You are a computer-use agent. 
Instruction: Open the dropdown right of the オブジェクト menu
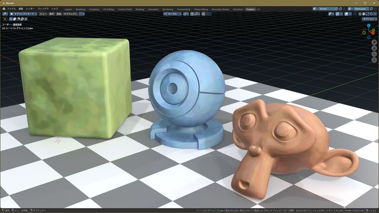click(x=82, y=14)
